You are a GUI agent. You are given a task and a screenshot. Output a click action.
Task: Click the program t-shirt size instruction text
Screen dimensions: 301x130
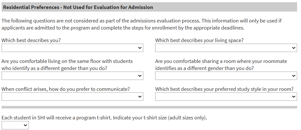[x=104, y=117]
